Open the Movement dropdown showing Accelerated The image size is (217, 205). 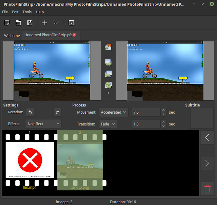(114, 112)
